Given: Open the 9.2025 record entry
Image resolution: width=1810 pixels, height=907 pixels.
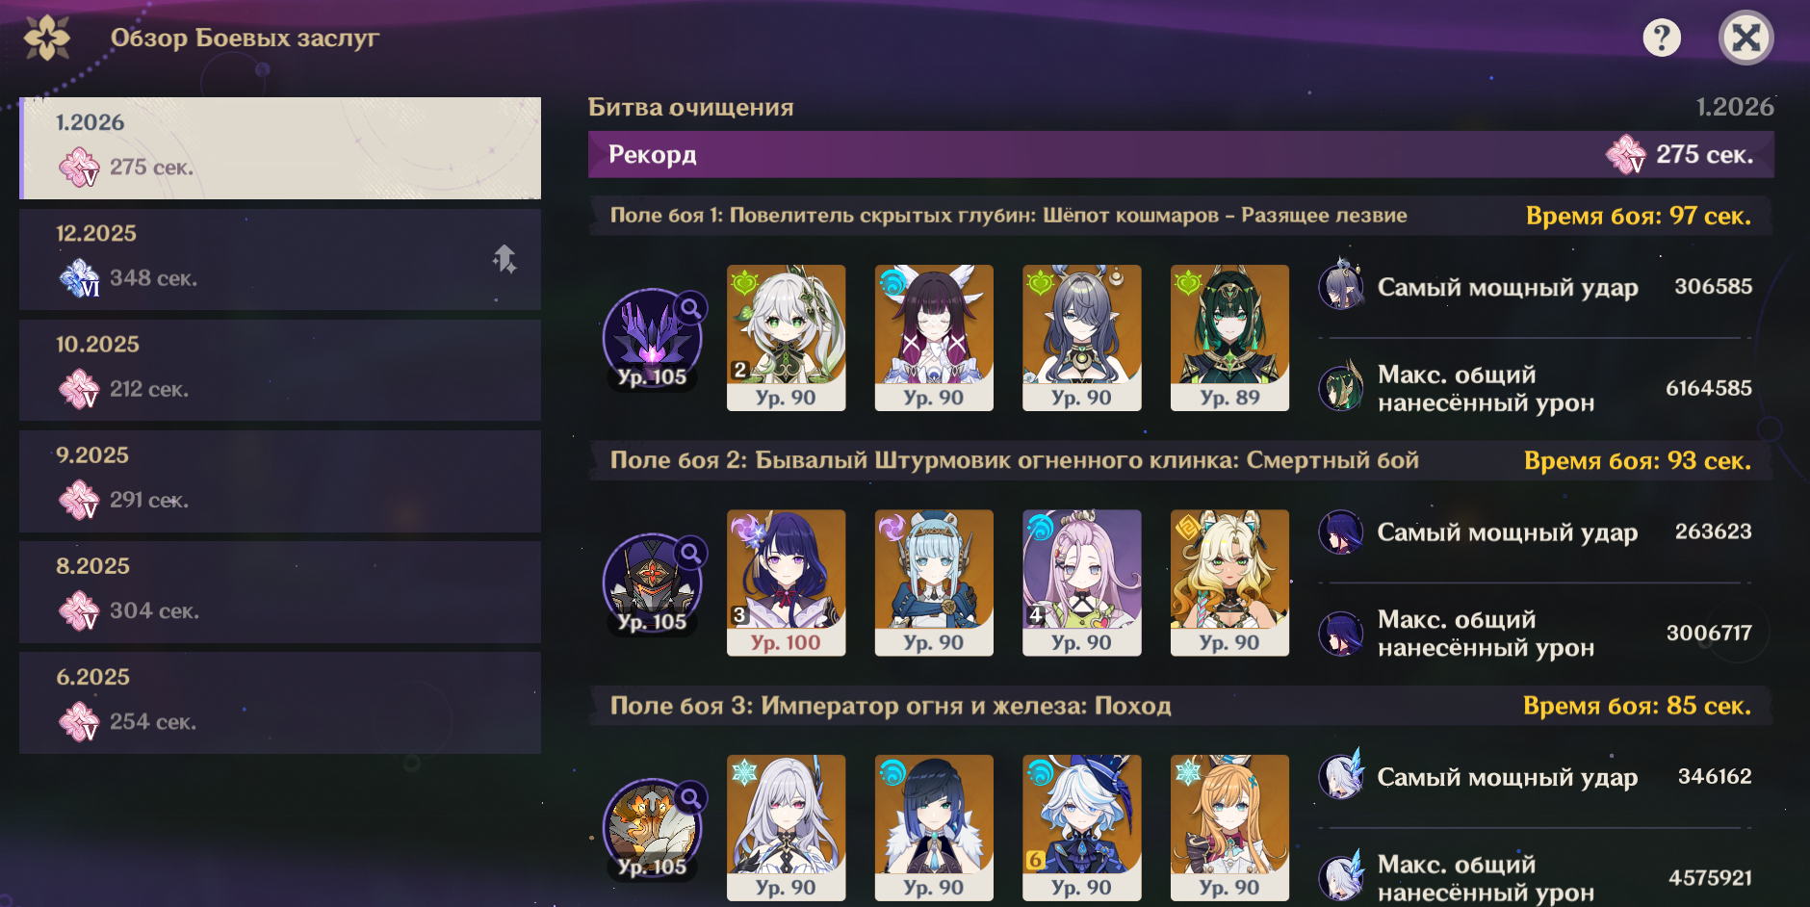Looking at the screenshot, I should click(x=280, y=480).
